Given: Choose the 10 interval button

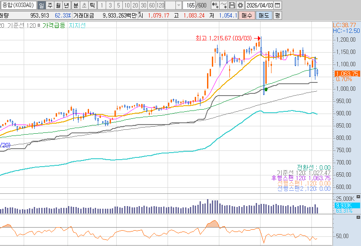Looking at the screenshot, I should point(127,5).
